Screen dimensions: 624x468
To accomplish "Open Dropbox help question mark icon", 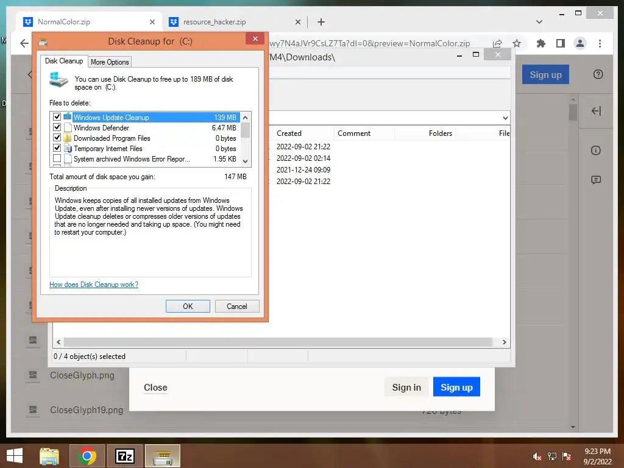I will [x=598, y=74].
